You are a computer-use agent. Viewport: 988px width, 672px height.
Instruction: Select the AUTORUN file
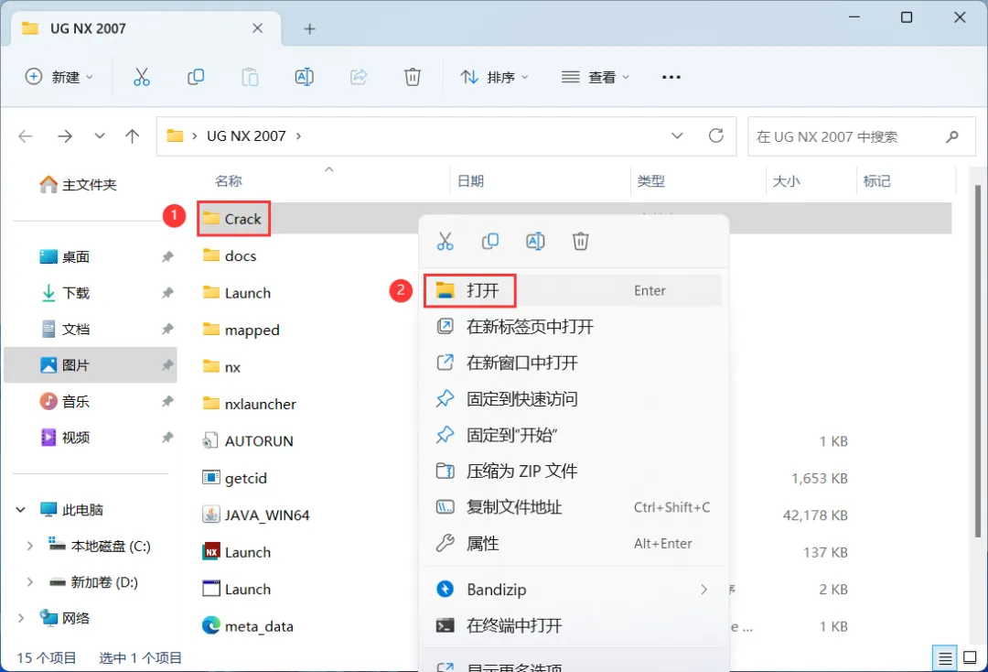coord(248,441)
